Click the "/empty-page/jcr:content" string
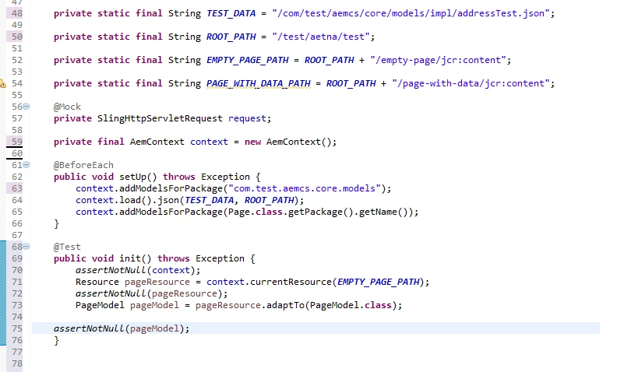 438,60
